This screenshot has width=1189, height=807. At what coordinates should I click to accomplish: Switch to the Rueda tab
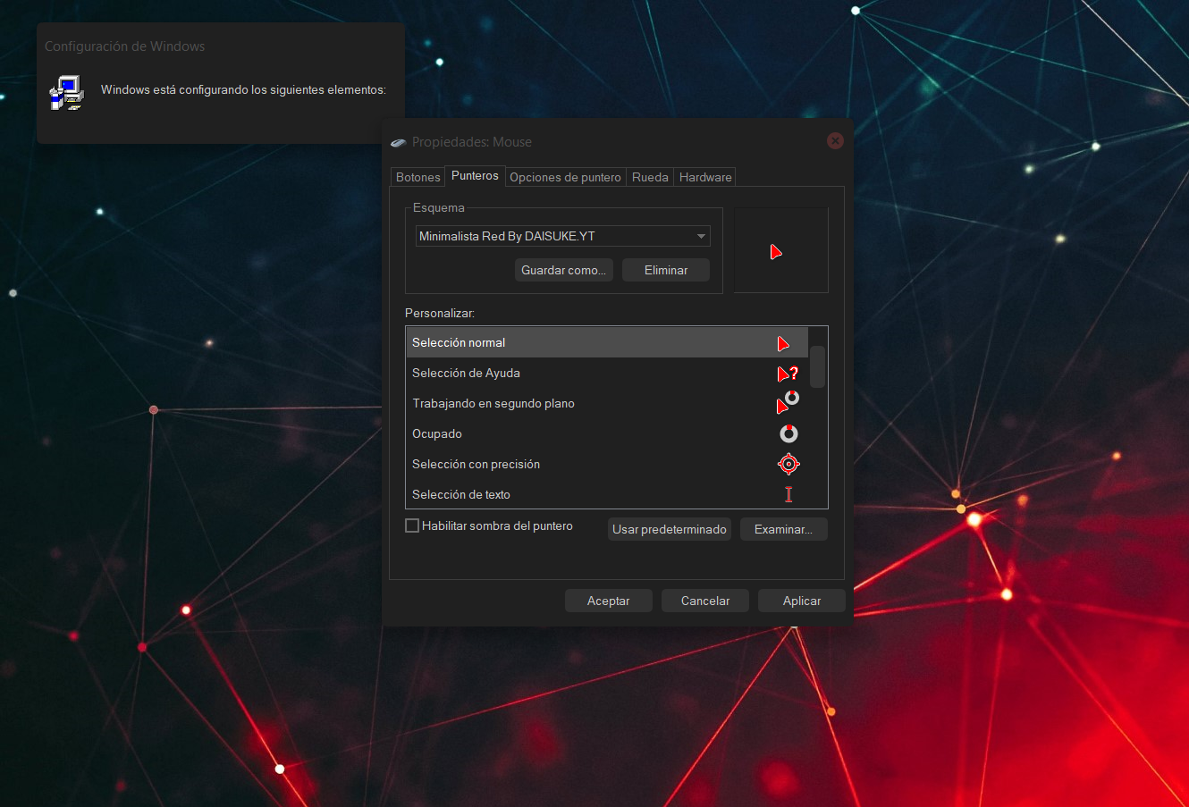649,177
